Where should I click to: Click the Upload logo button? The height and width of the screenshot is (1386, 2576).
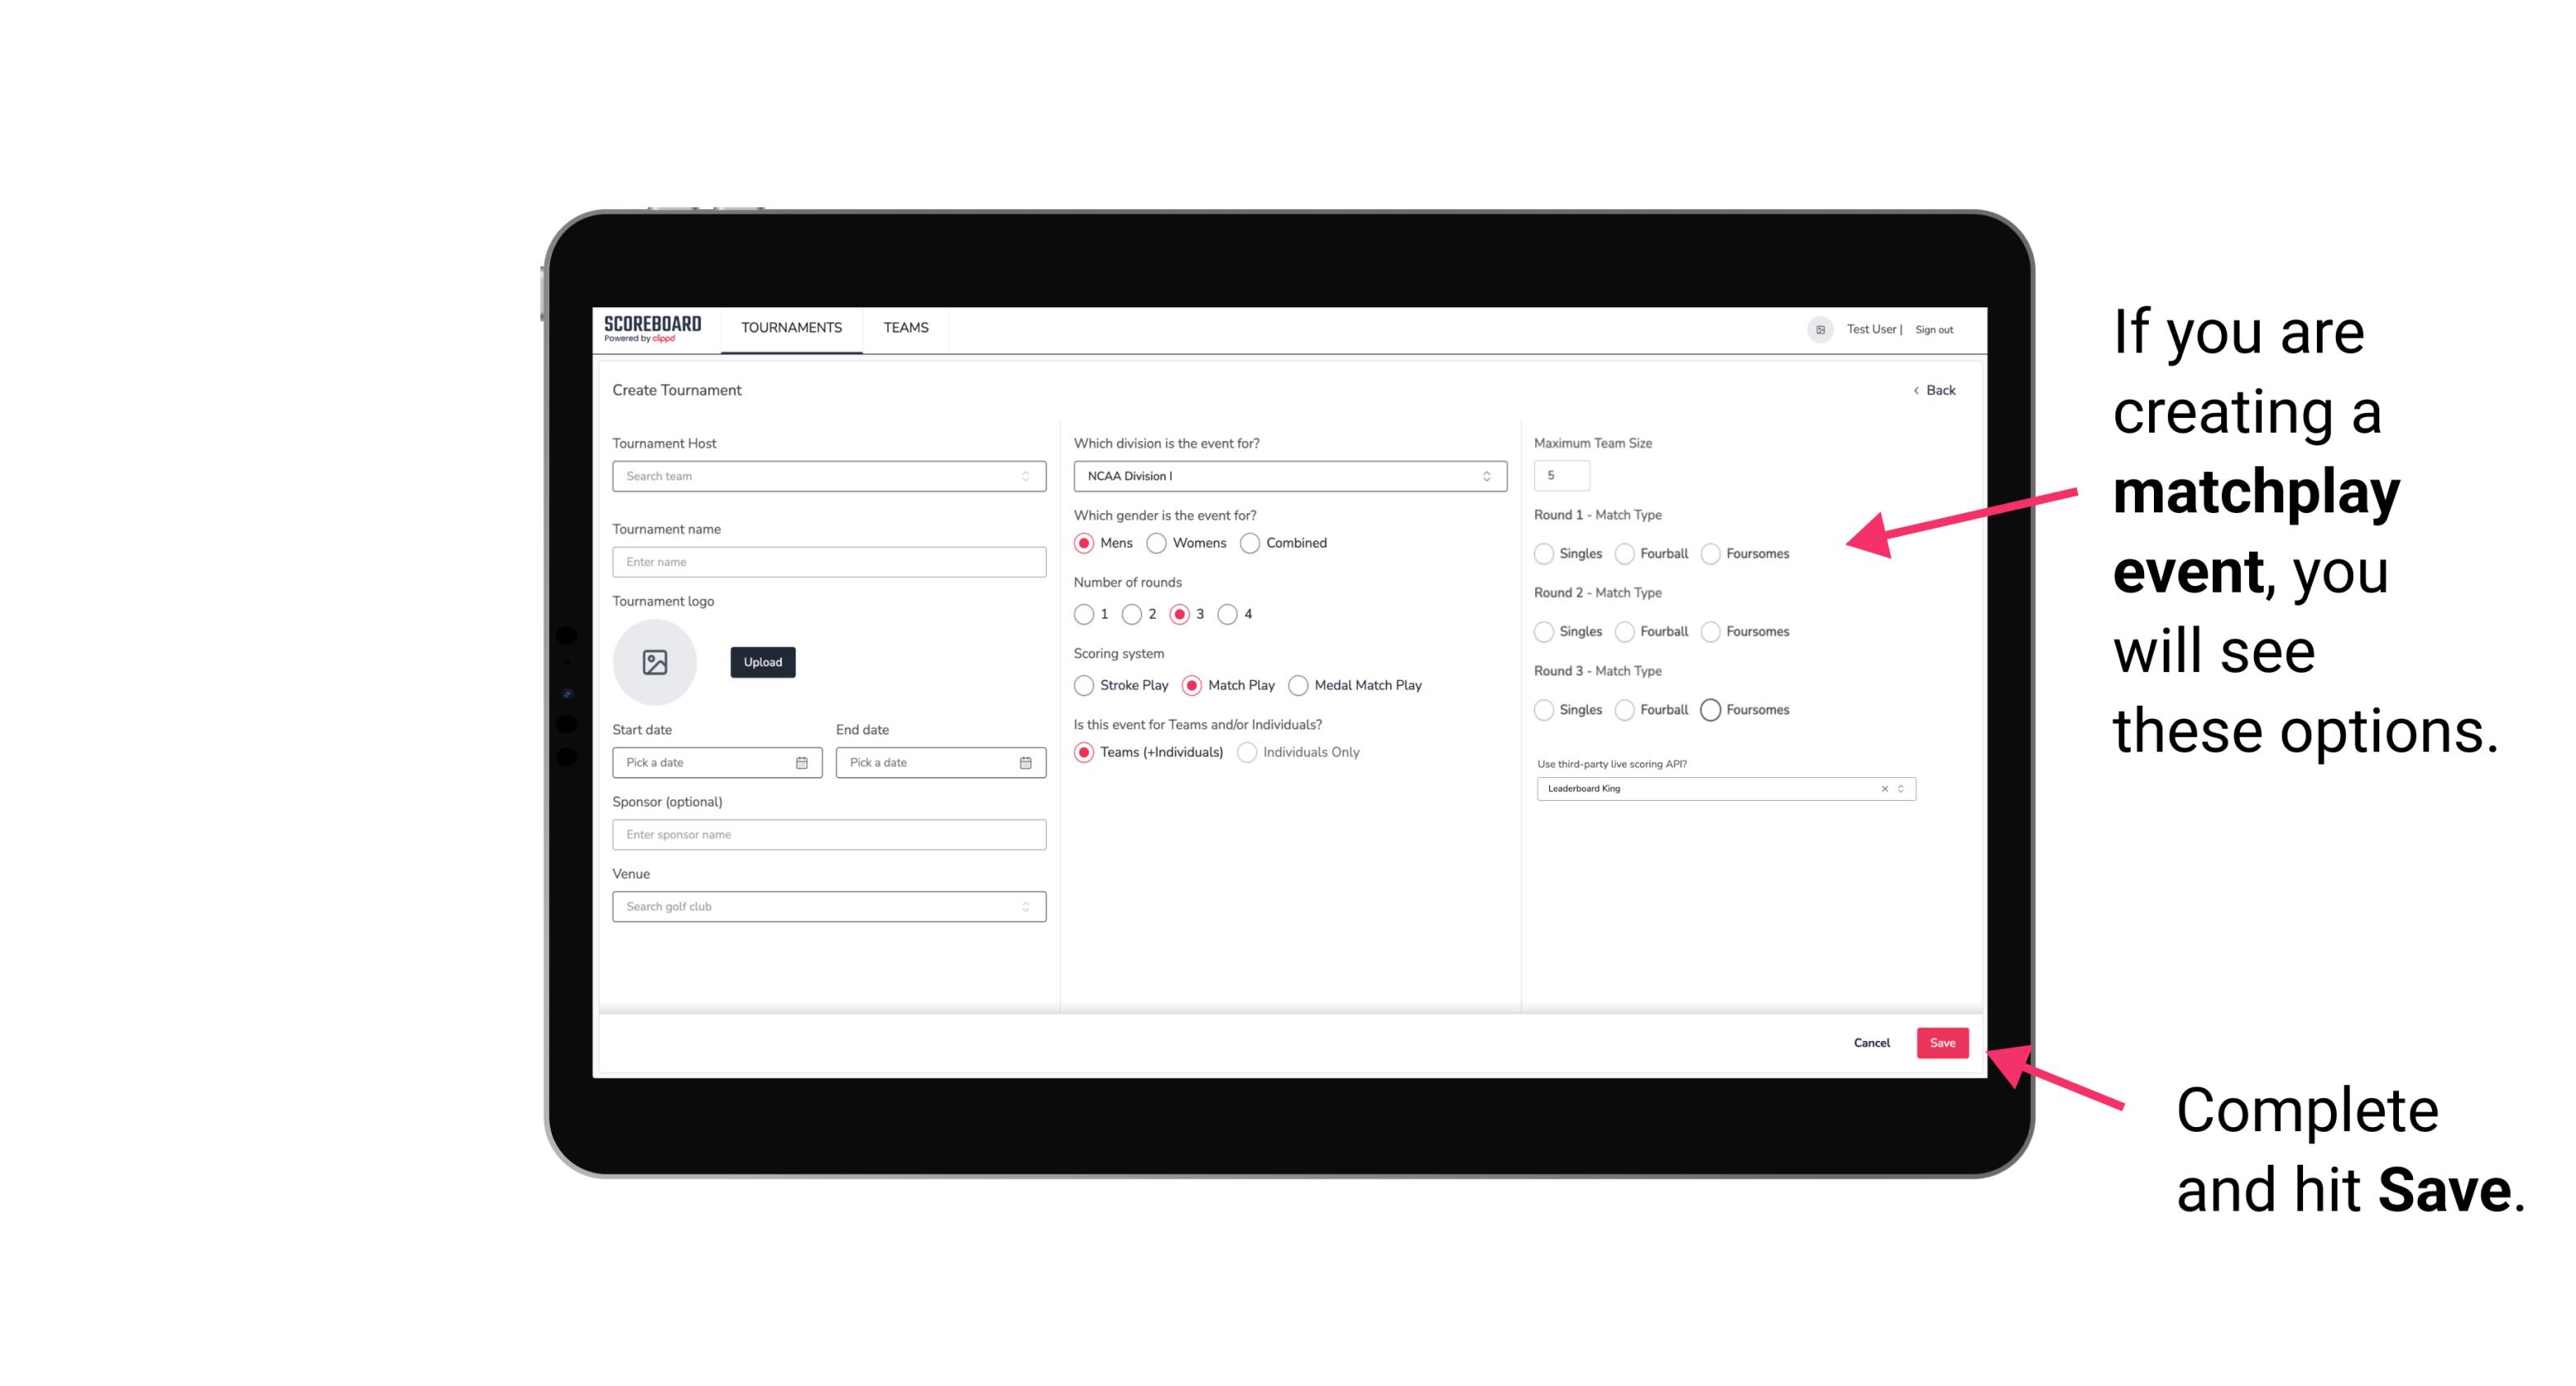pos(762,662)
